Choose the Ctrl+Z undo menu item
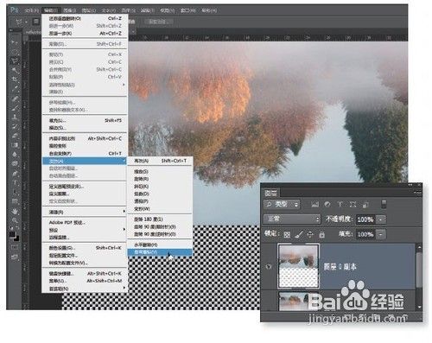Screen dimensions: 432x343 (85, 18)
